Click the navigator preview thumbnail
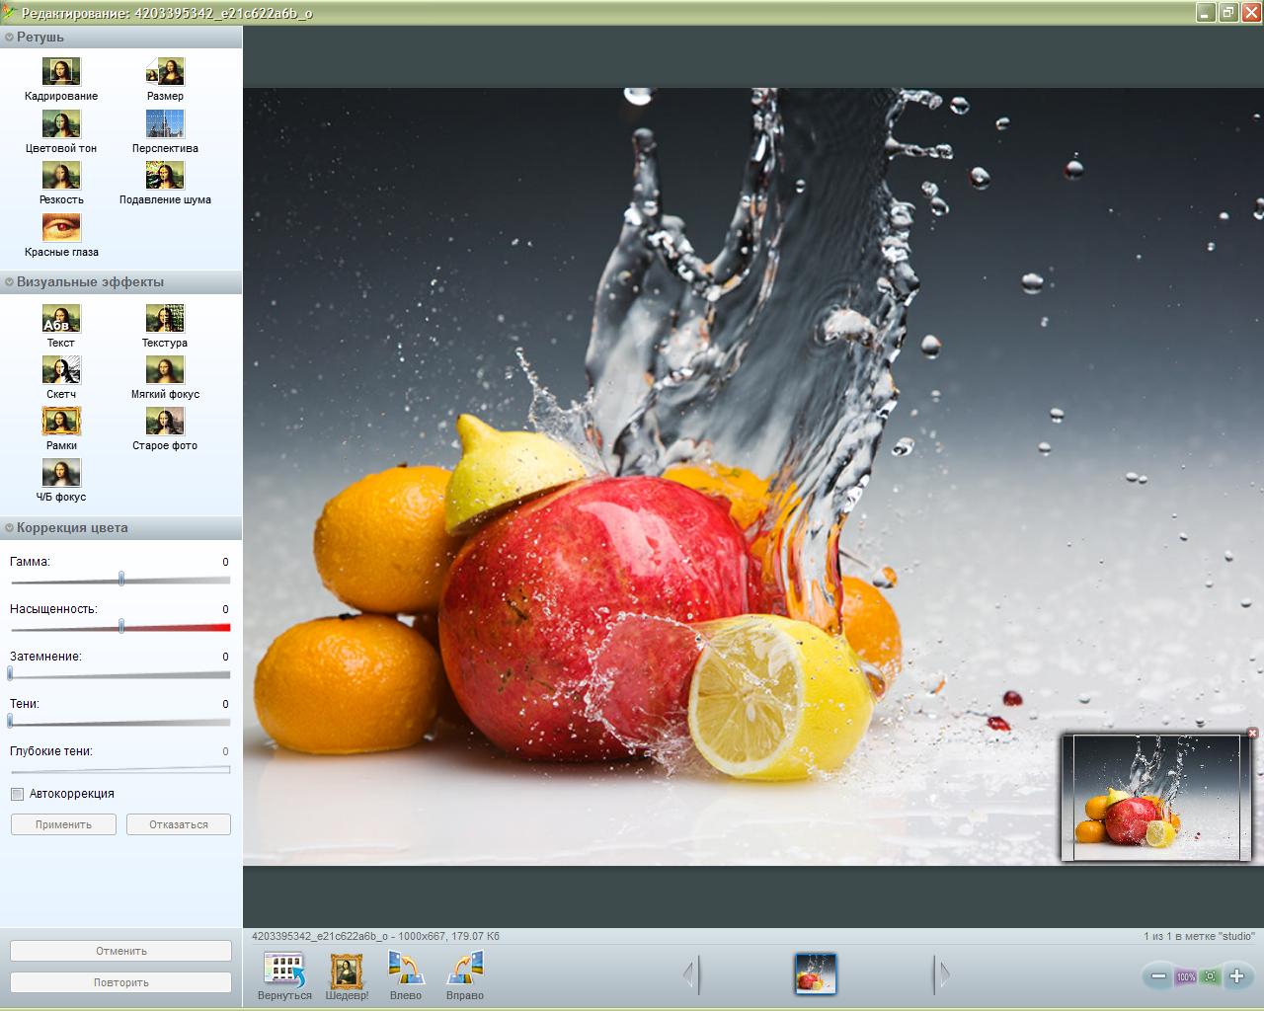 [x=1155, y=797]
